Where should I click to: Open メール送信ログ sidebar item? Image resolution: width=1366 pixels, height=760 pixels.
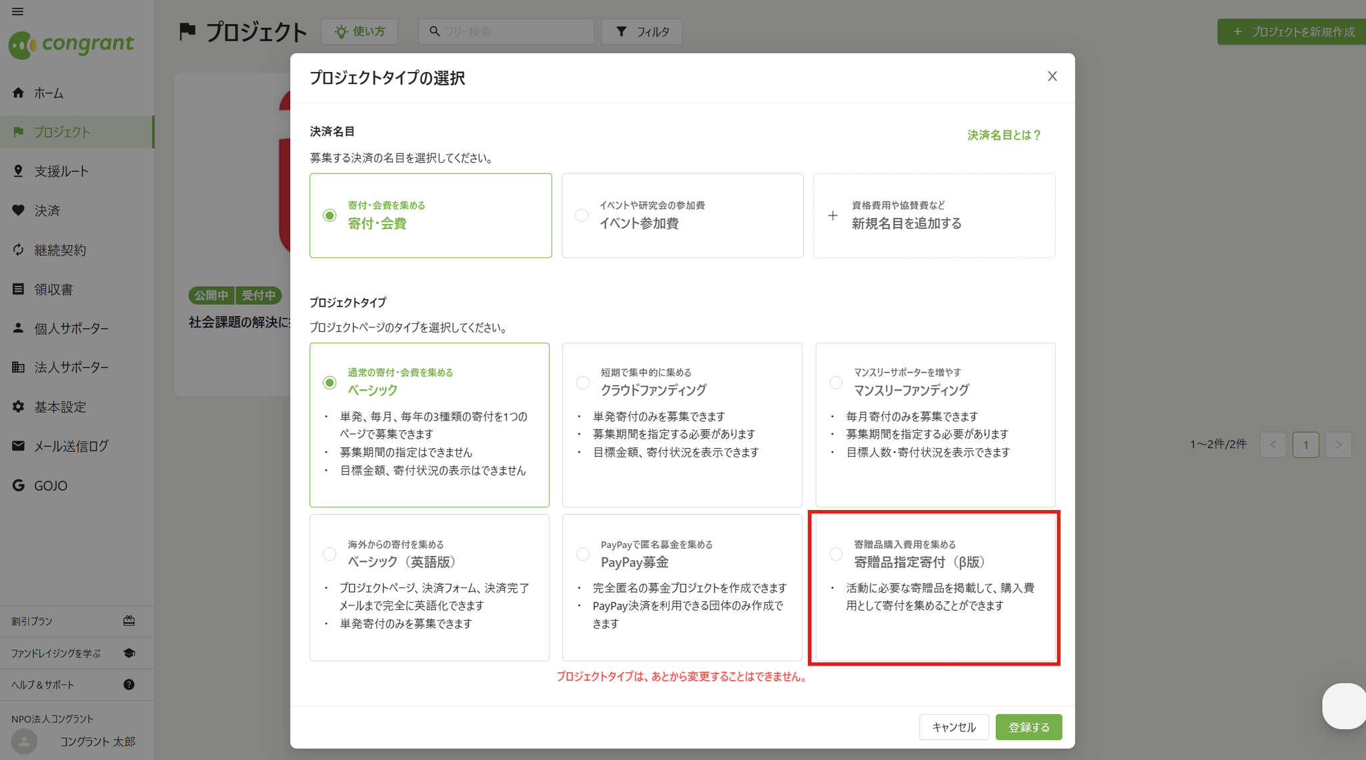71,446
